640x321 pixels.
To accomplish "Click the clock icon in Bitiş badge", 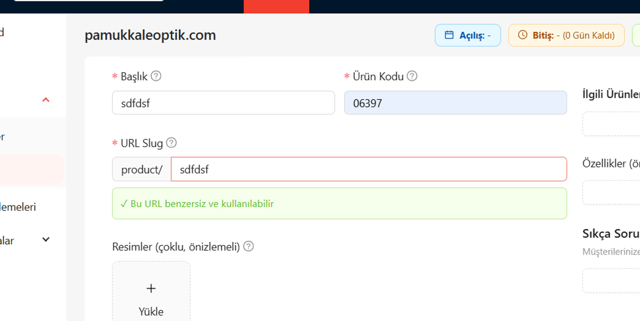I will pos(522,35).
